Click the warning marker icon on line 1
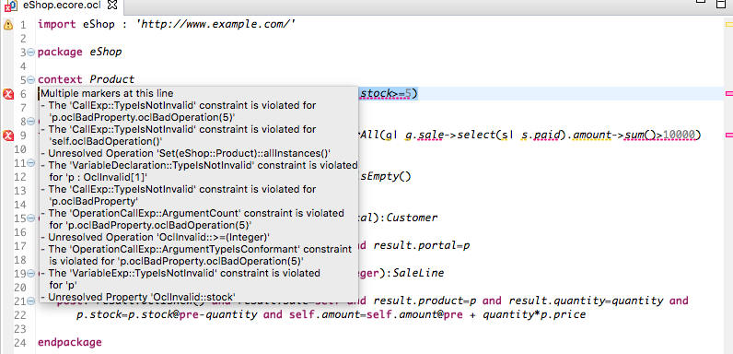 (8, 24)
